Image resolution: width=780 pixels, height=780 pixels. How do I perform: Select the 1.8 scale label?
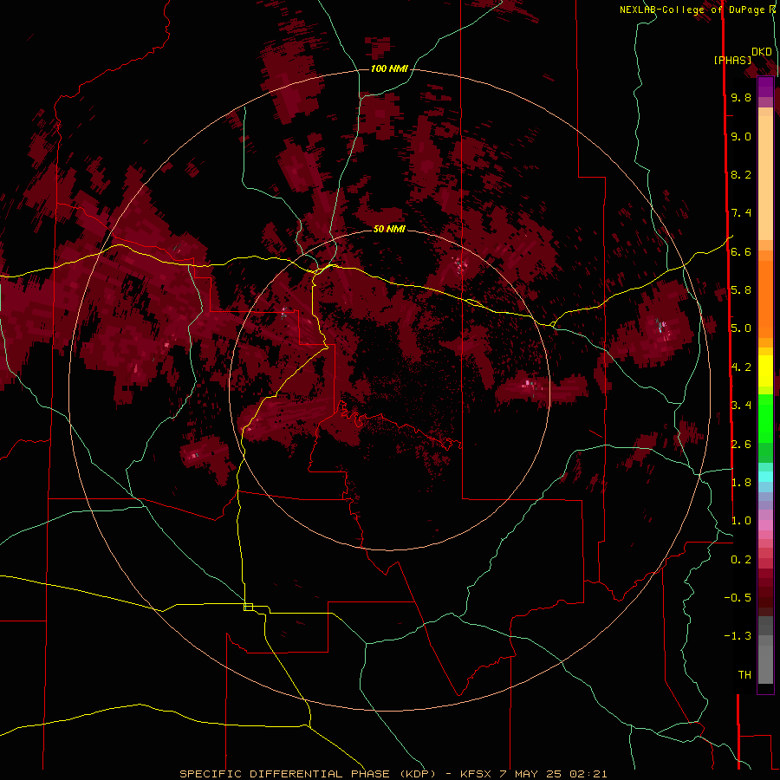741,483
